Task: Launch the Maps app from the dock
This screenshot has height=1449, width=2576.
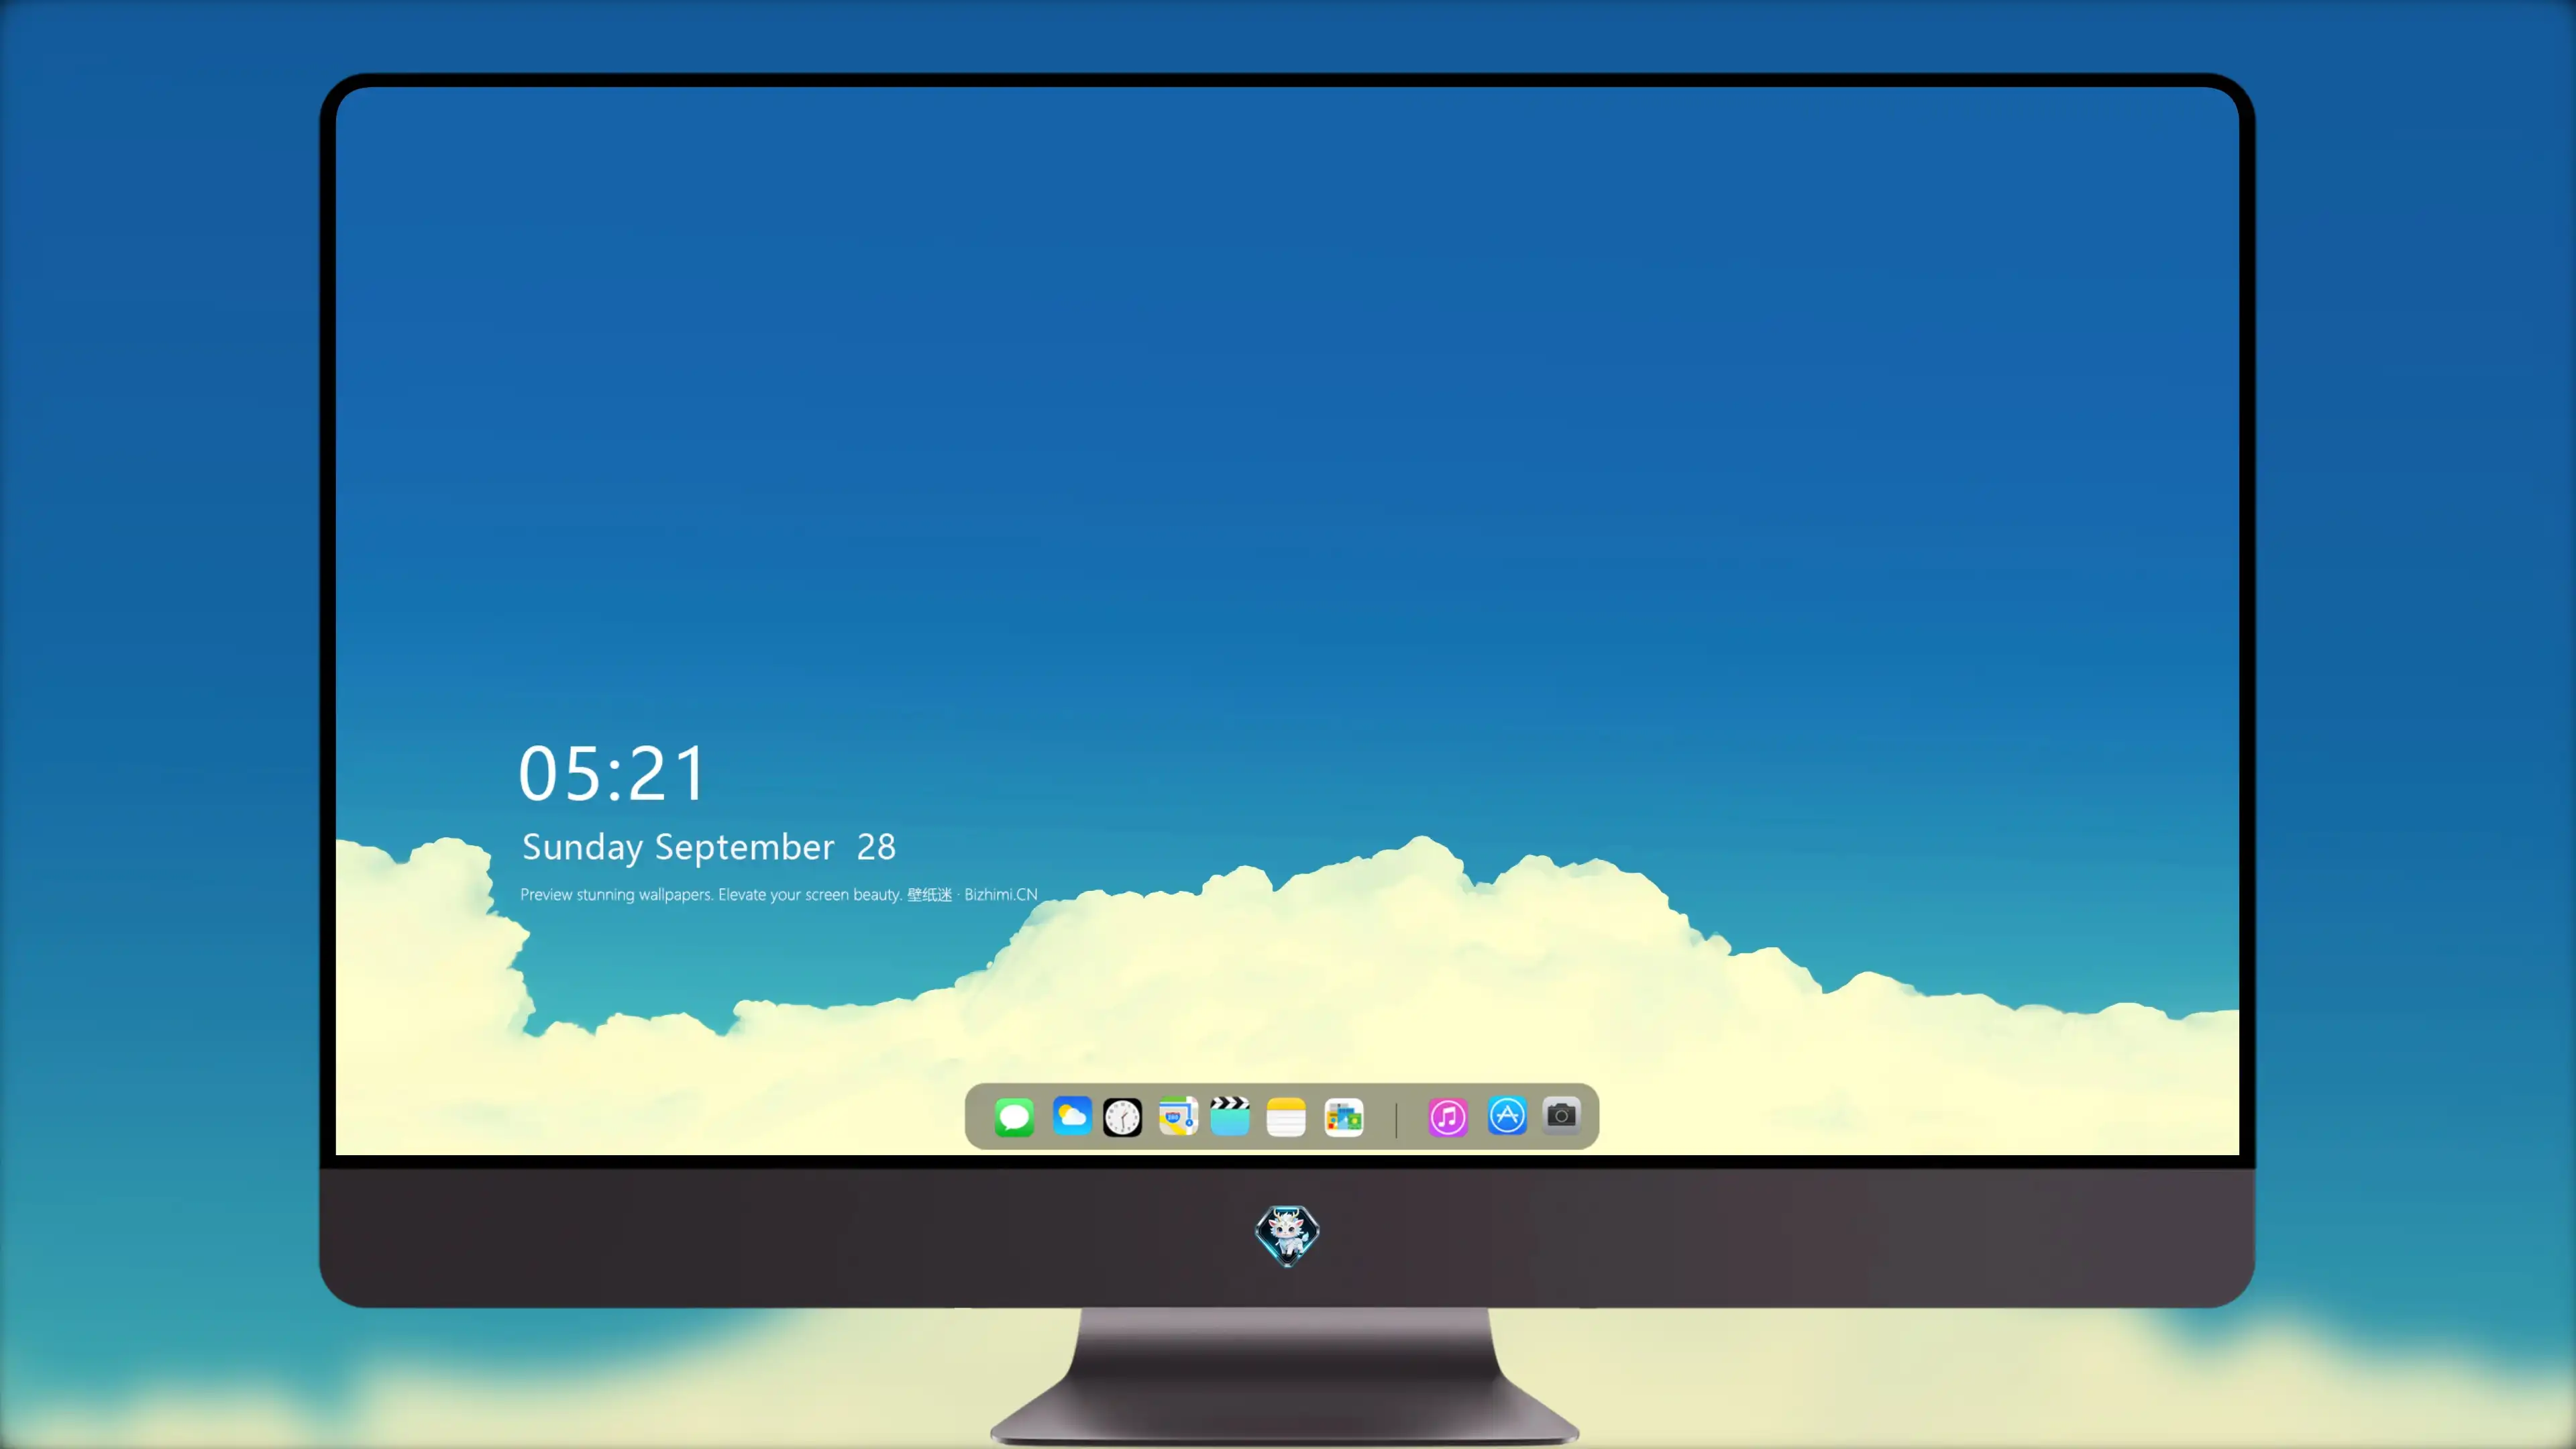Action: (x=1178, y=1116)
